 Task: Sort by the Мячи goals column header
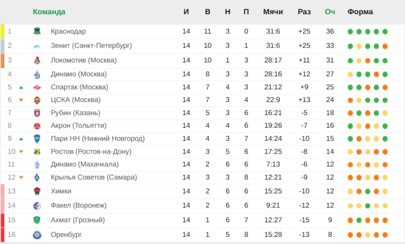pos(273,12)
